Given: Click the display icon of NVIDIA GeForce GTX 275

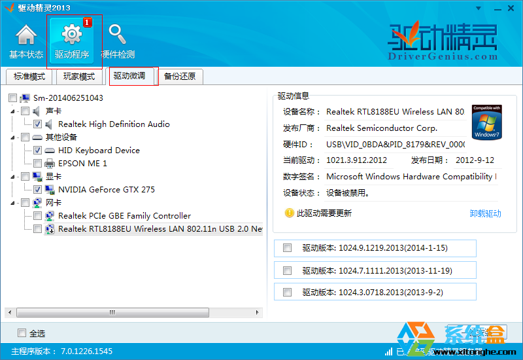Looking at the screenshot, I should click(50, 189).
